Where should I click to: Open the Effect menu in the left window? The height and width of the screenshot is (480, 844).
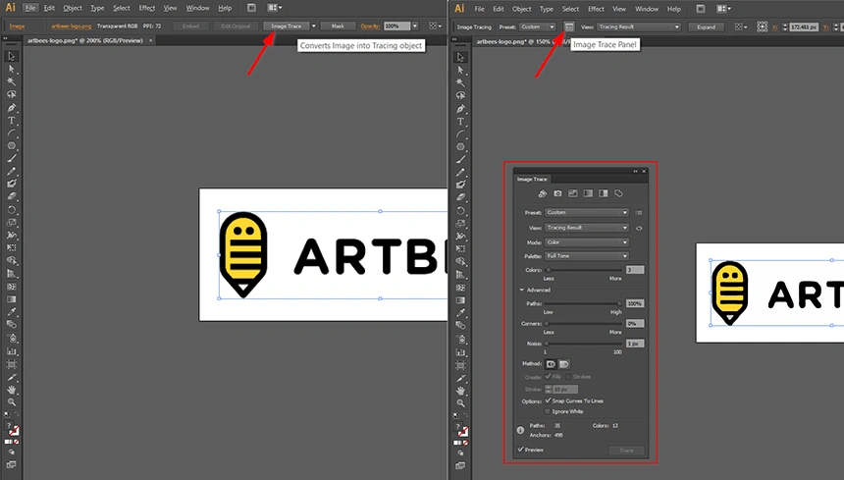[x=146, y=8]
